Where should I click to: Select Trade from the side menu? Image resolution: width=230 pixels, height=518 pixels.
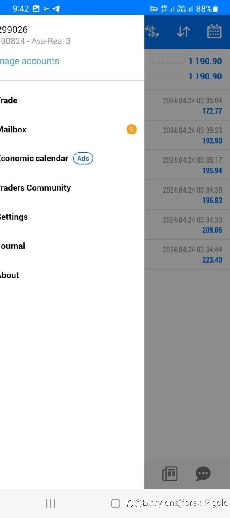[72, 100]
